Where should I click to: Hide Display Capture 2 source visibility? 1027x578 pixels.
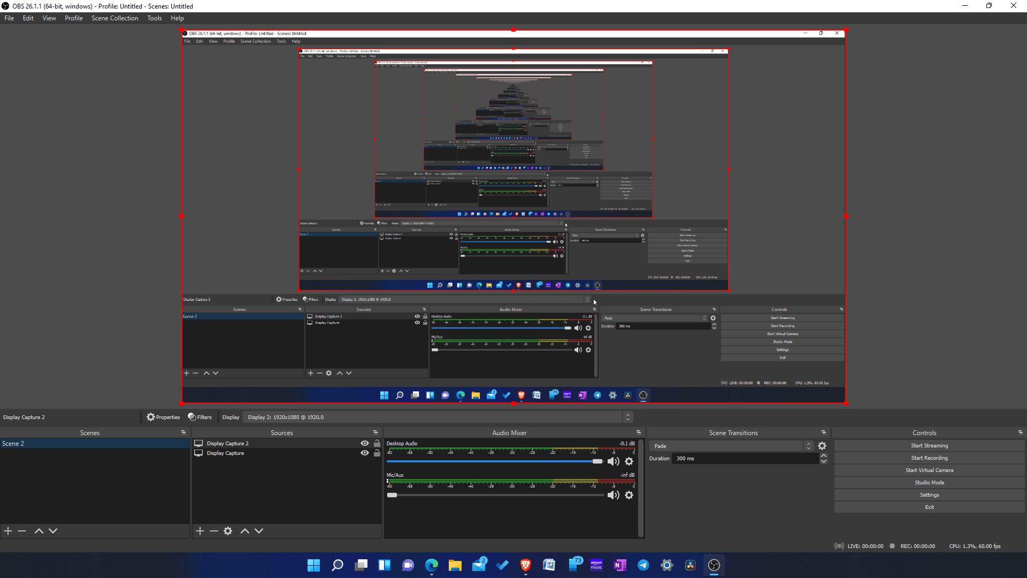365,443
